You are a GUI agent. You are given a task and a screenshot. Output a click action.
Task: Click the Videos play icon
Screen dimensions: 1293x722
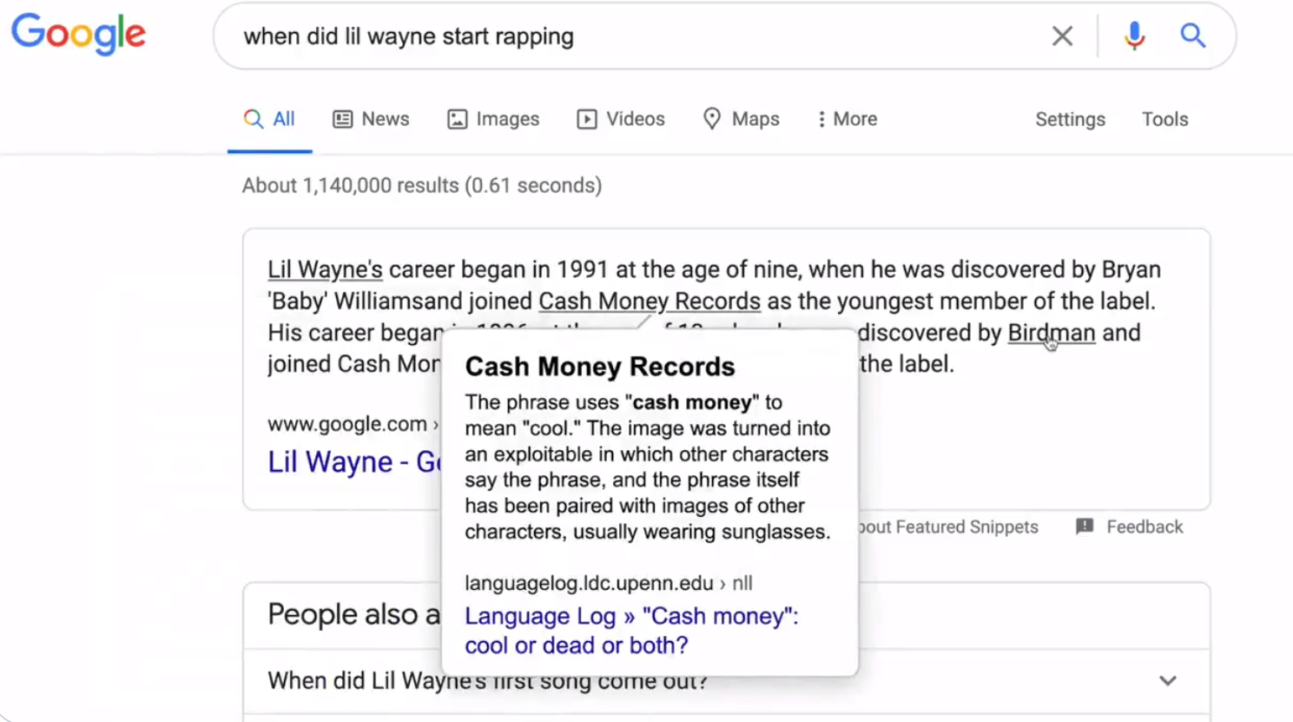coord(587,118)
